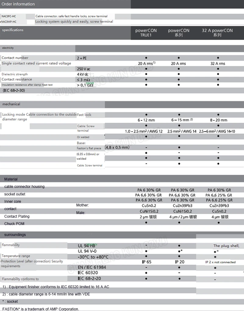This screenshot has height=311, width=244.
Task: Select the "≤ 3 mΩ" resistance value
Action: tap(83, 80)
